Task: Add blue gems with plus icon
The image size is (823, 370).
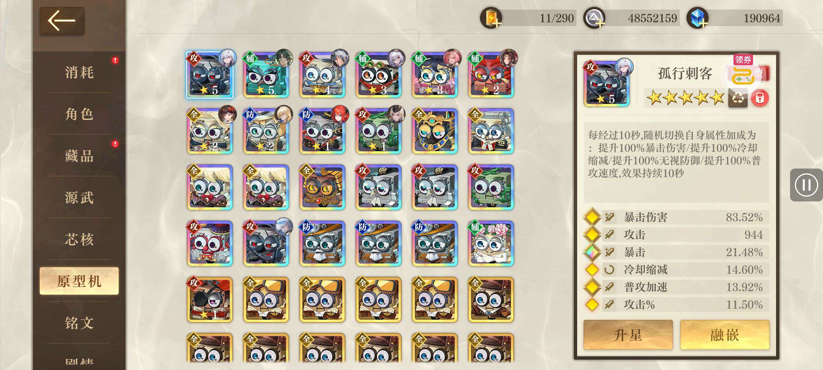Action: [697, 18]
